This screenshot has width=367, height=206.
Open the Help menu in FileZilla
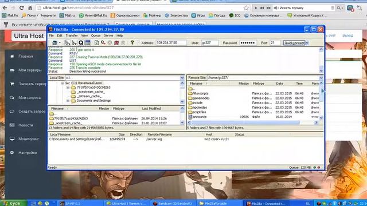(120, 35)
